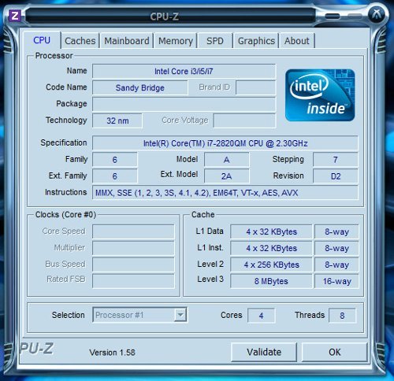Switch to the CPU tab
Screen dimensions: 394x381
42,40
